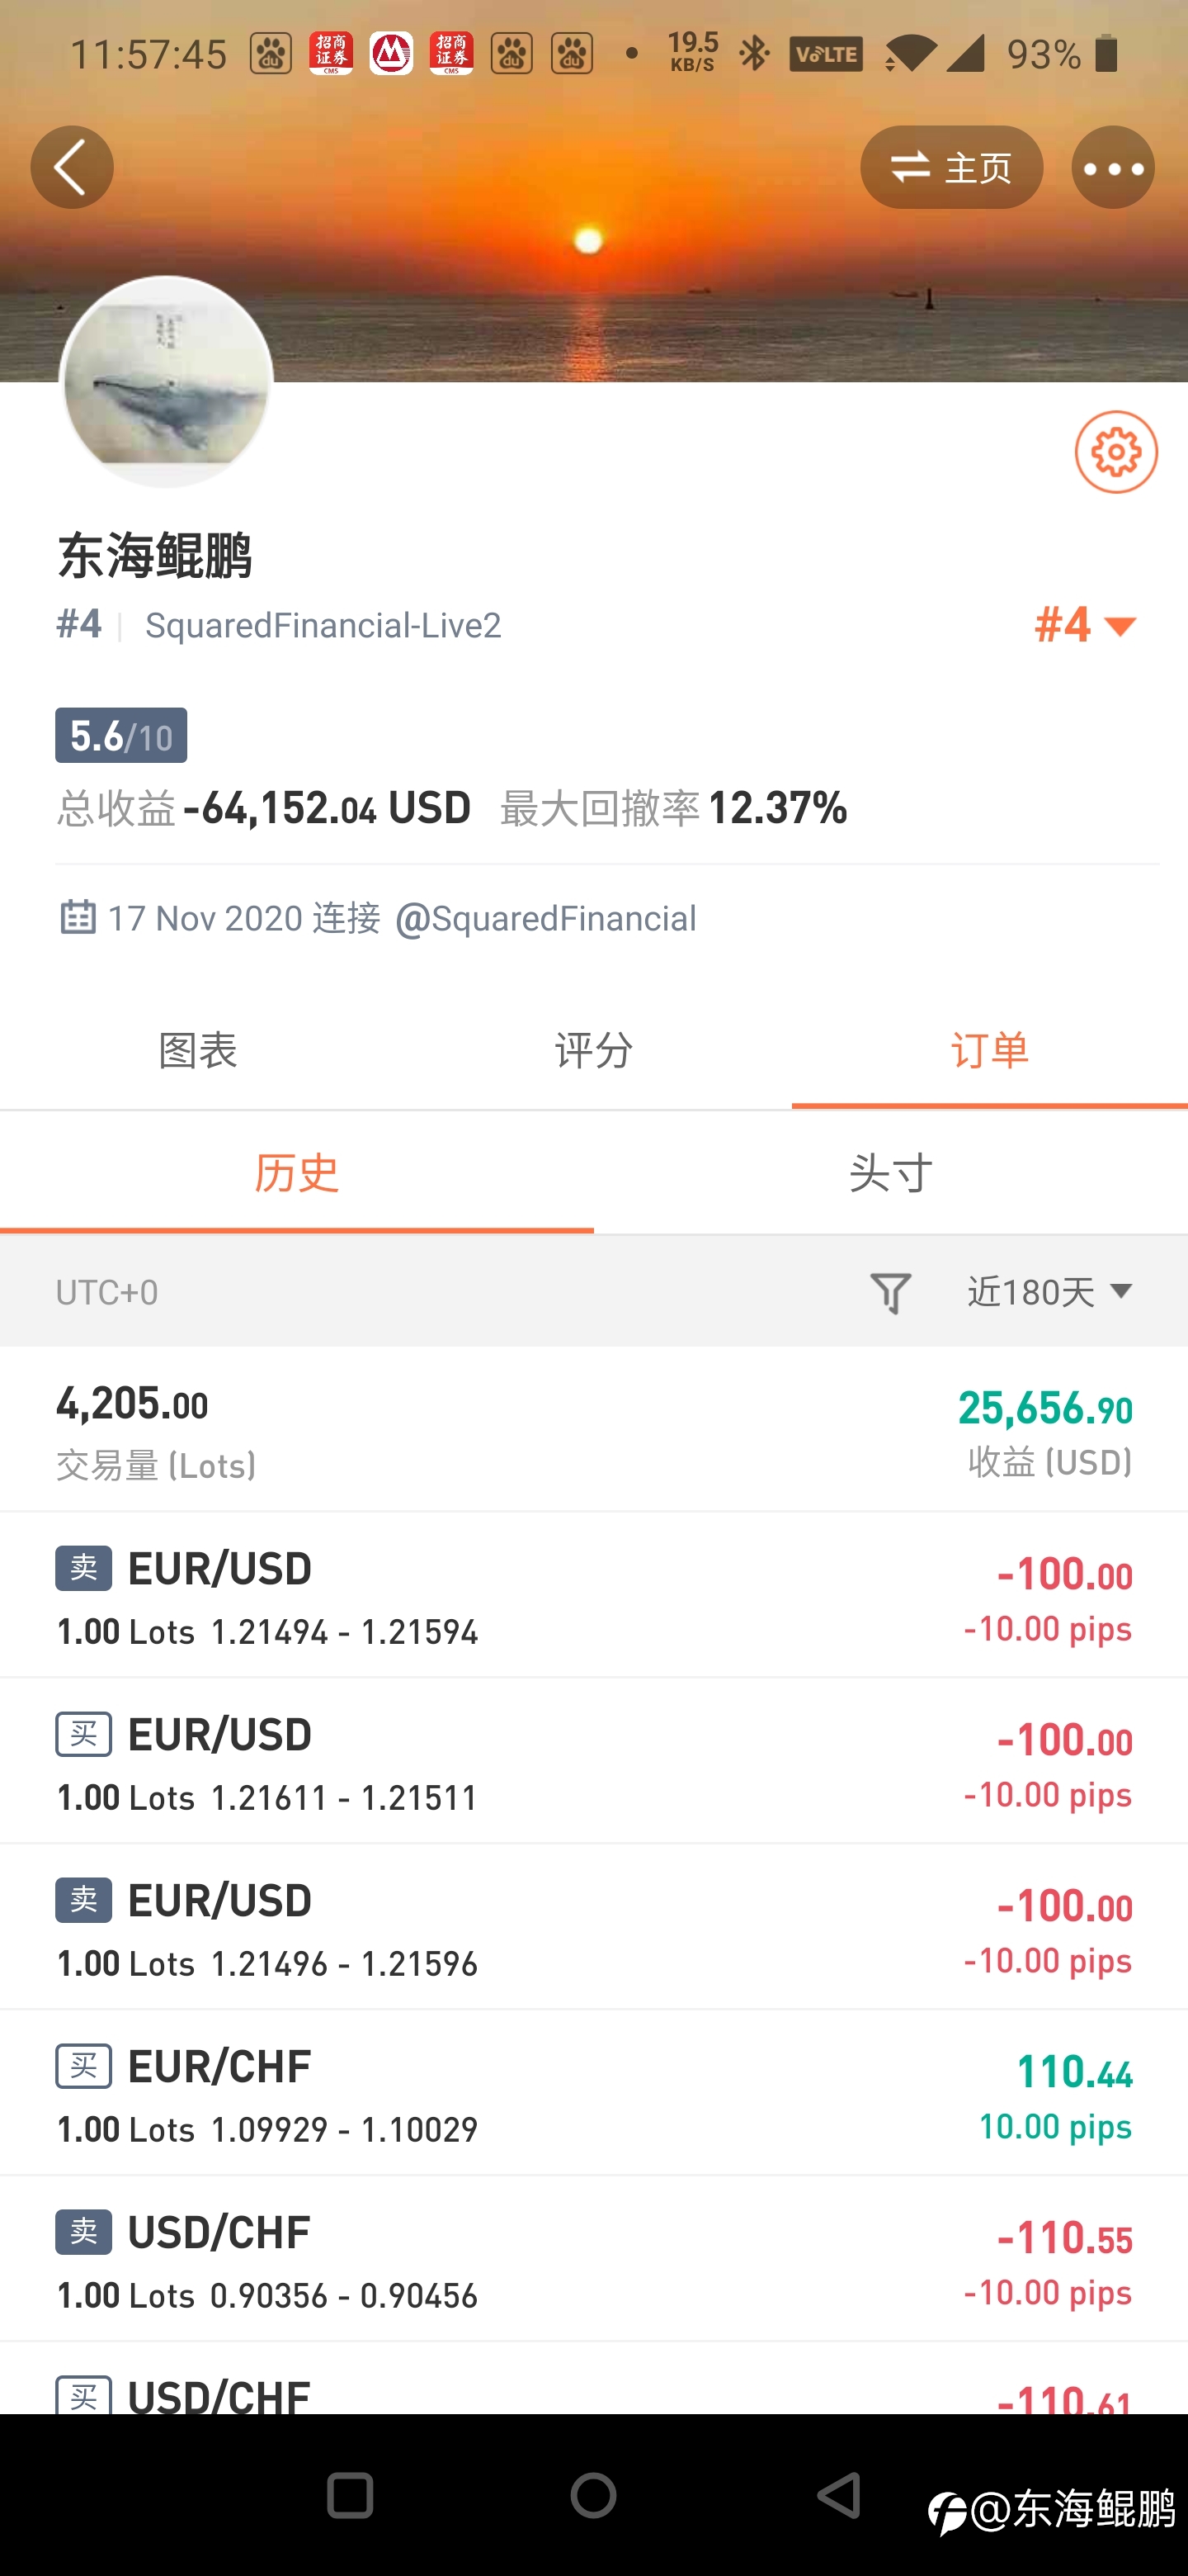Viewport: 1188px width, 2576px height.
Task: Open the 近180天 time range dropdown
Action: 1050,1292
